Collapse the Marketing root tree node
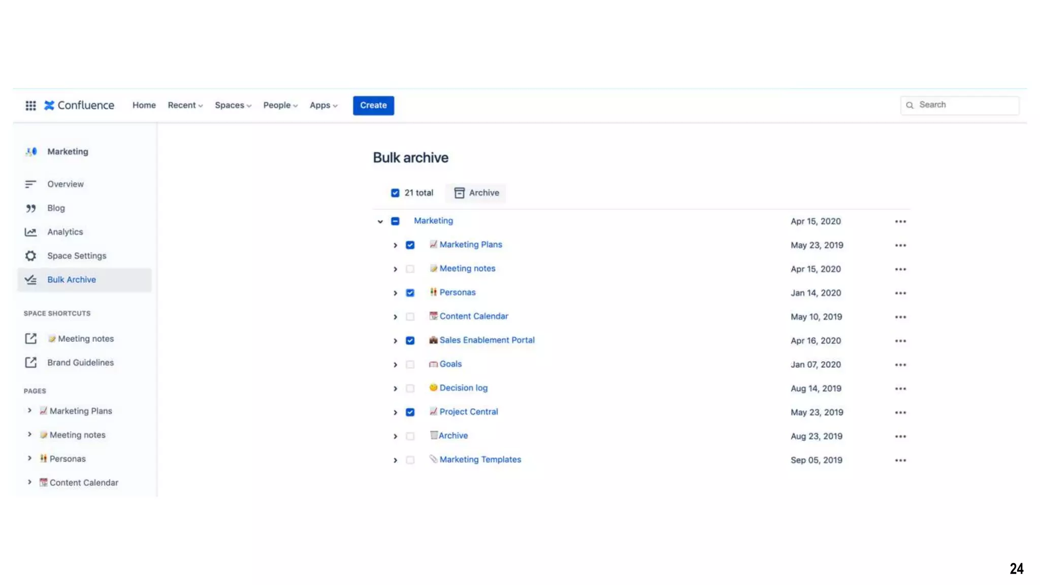1040x585 pixels. [x=380, y=221]
